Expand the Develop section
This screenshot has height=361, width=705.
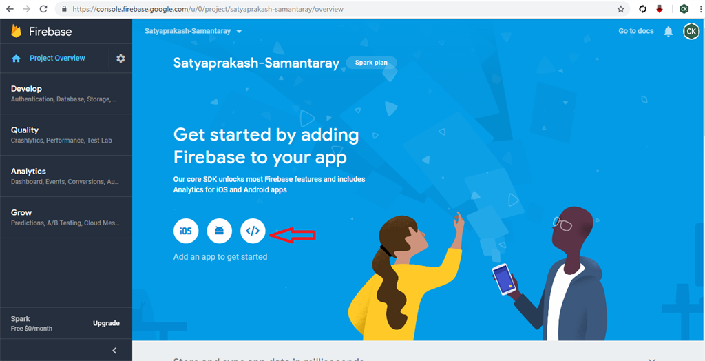[x=66, y=94]
